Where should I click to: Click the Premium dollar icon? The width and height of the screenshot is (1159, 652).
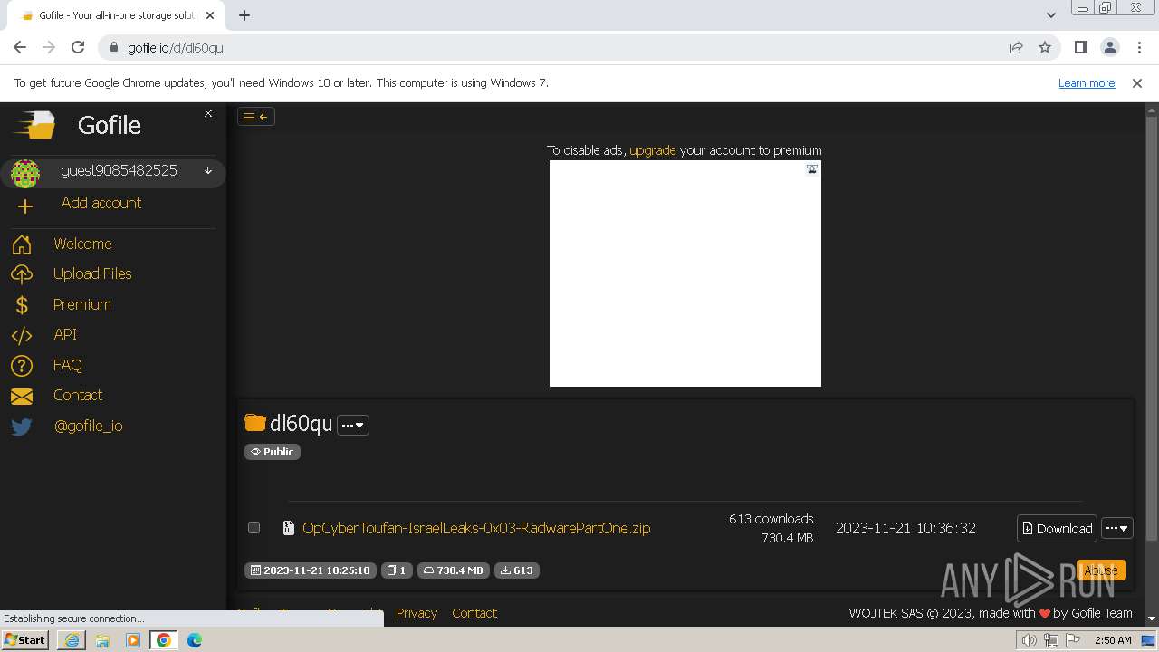22,305
